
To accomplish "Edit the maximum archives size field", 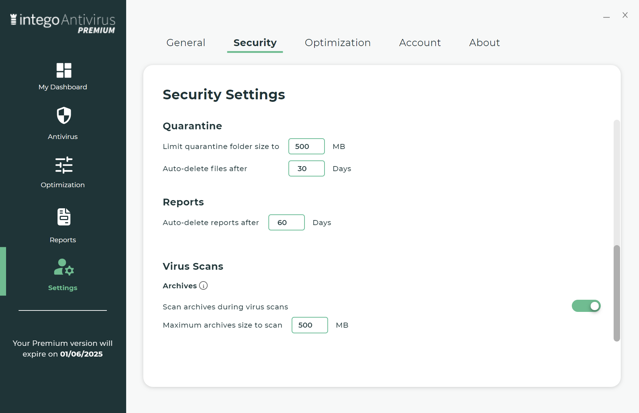I will [309, 325].
